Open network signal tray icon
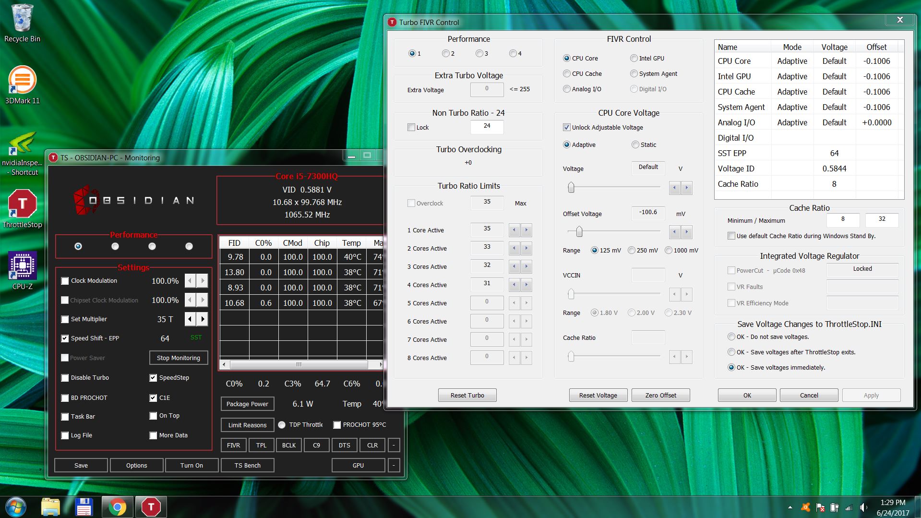 click(x=849, y=507)
